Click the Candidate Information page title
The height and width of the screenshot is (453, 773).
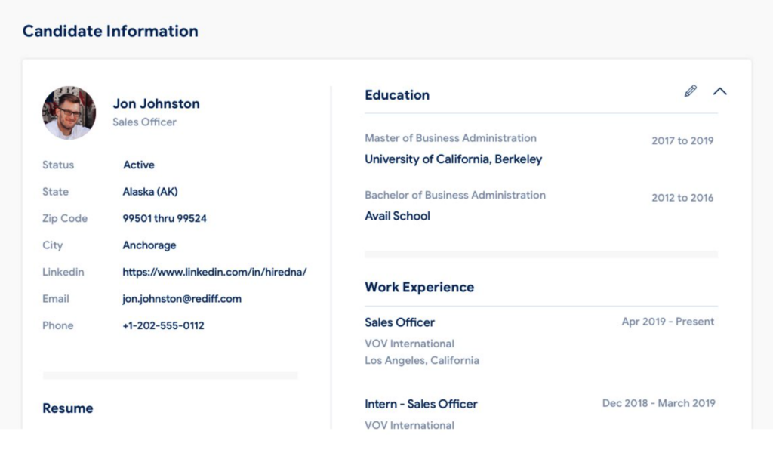click(110, 31)
